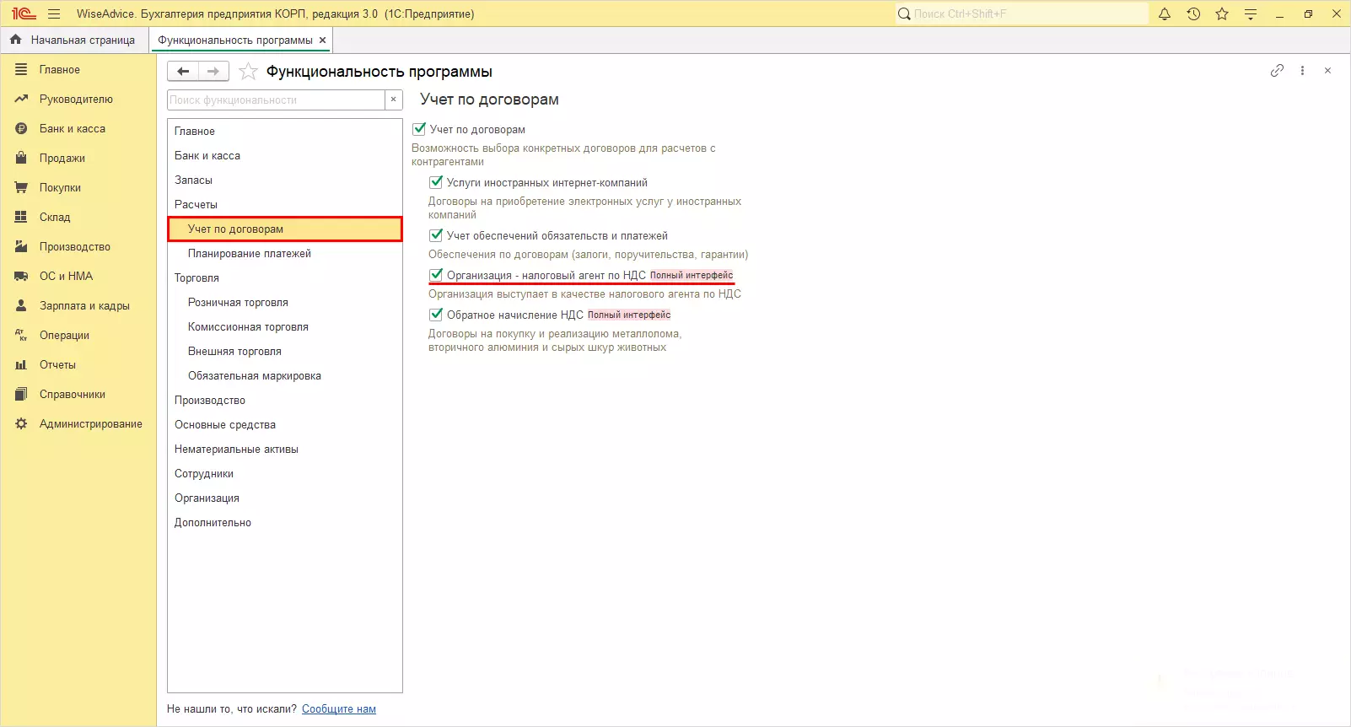Select Внешняя торговля list item
1351x727 pixels.
[x=285, y=352]
